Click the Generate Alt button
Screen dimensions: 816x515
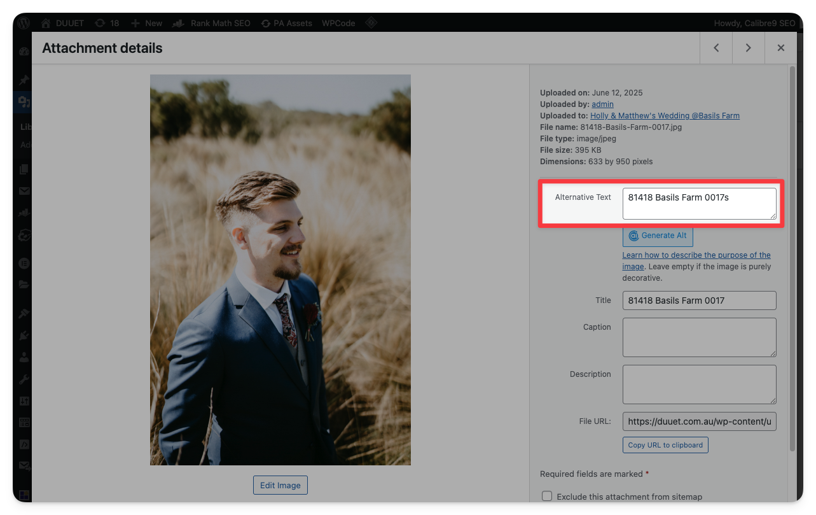click(x=658, y=236)
